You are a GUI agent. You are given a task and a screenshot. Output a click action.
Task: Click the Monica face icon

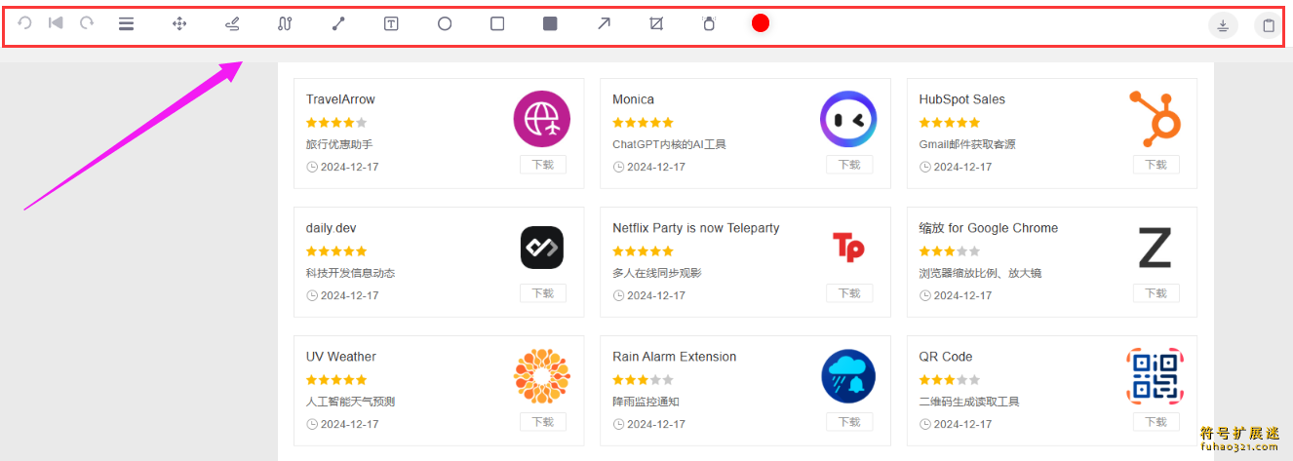tap(848, 119)
